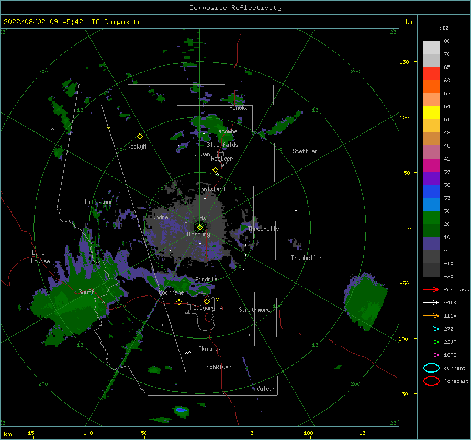Click the orange 111V arrow legend icon
The image size is (471, 440).
(431, 315)
